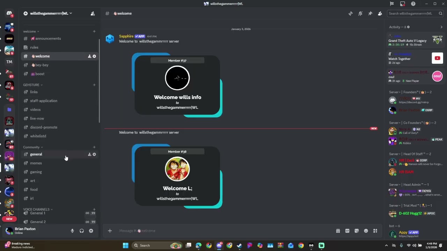Open the help question-mark icon
Image resolution: width=447 pixels, height=251 pixels.
413,4
